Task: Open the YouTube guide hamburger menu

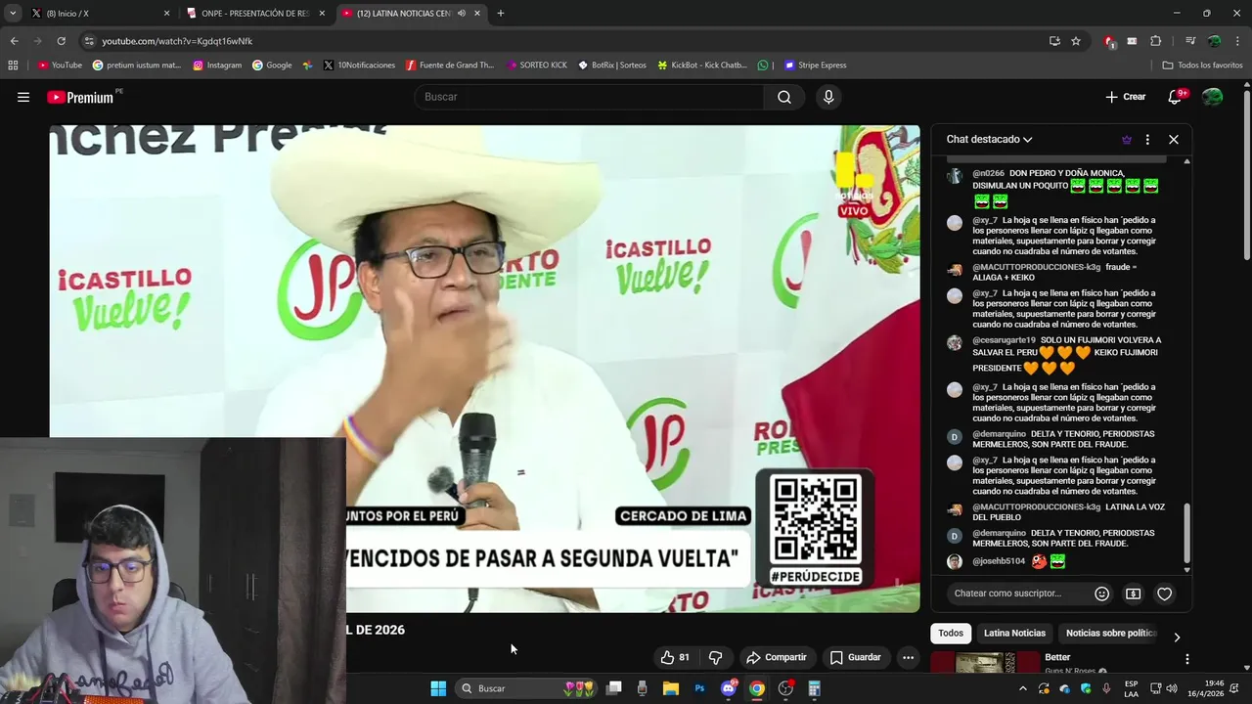Action: click(23, 97)
